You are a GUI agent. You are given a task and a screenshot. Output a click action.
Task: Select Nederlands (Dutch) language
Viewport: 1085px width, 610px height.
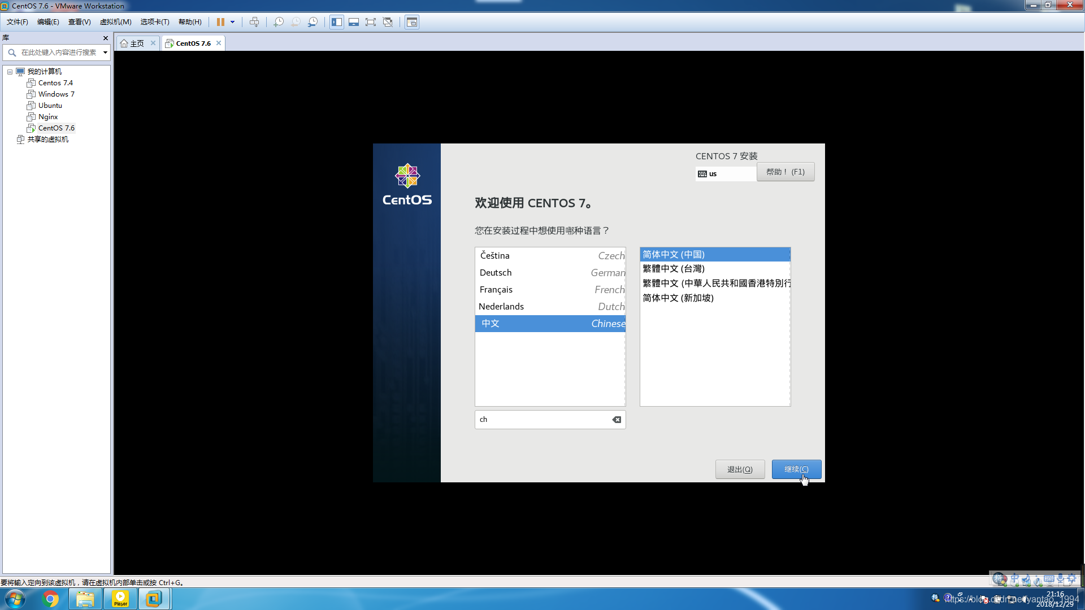pos(550,307)
